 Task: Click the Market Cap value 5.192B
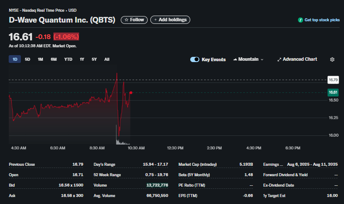(246, 165)
